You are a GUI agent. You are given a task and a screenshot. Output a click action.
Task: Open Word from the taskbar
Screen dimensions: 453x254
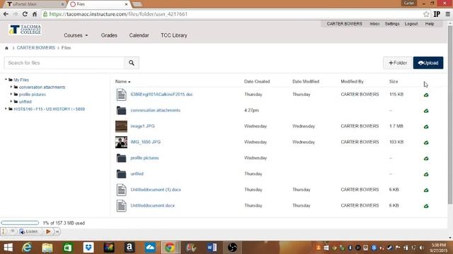(x=212, y=248)
